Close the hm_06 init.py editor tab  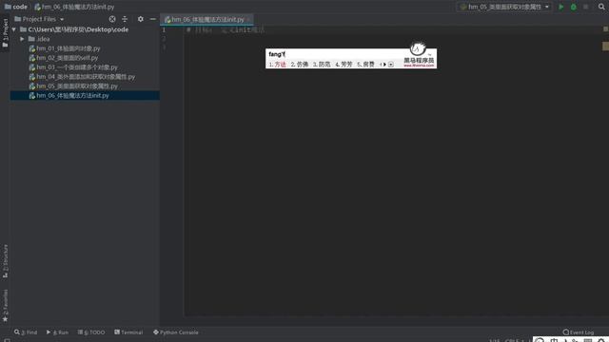coord(248,19)
